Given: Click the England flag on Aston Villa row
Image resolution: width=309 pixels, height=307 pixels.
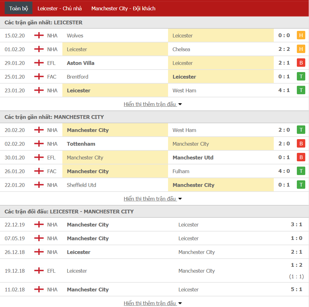Looking at the screenshot, I should tap(39, 63).
